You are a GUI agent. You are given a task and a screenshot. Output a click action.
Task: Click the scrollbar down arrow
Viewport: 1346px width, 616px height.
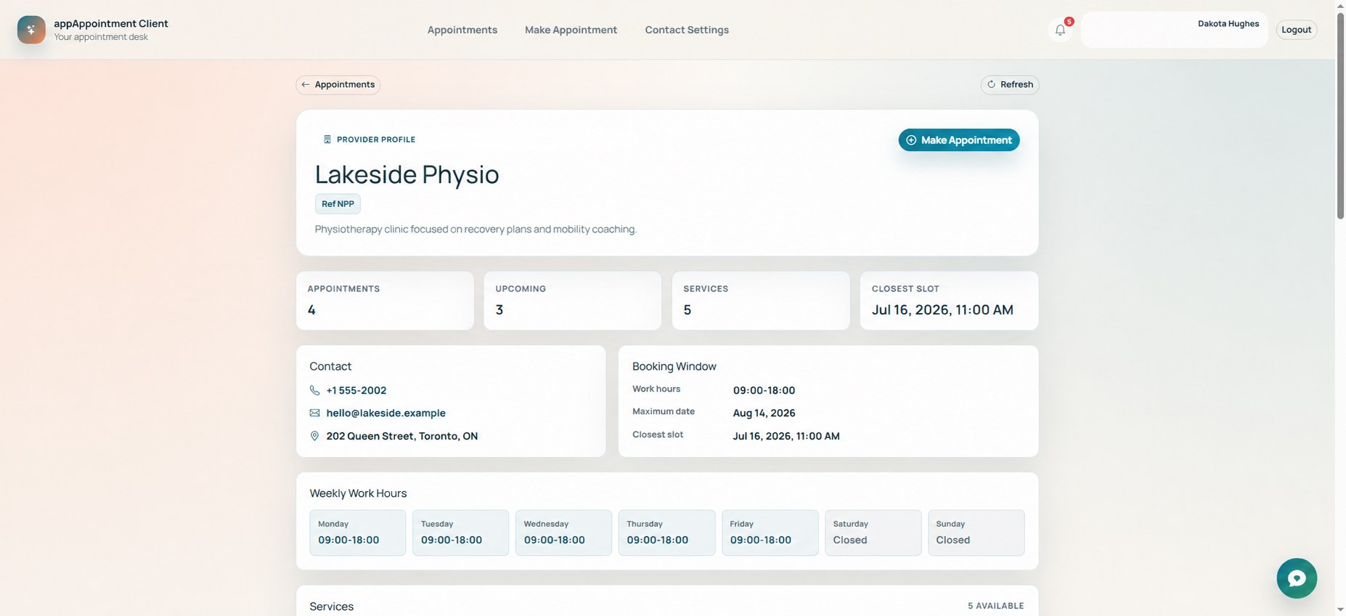(1340, 609)
